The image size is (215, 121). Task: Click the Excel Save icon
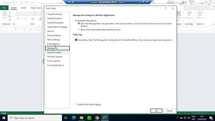(x=21, y=3)
